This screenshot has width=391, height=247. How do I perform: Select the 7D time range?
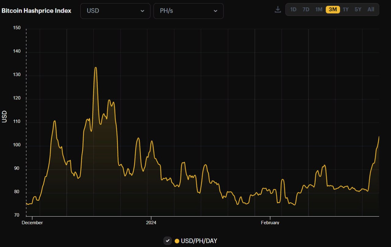(x=306, y=9)
